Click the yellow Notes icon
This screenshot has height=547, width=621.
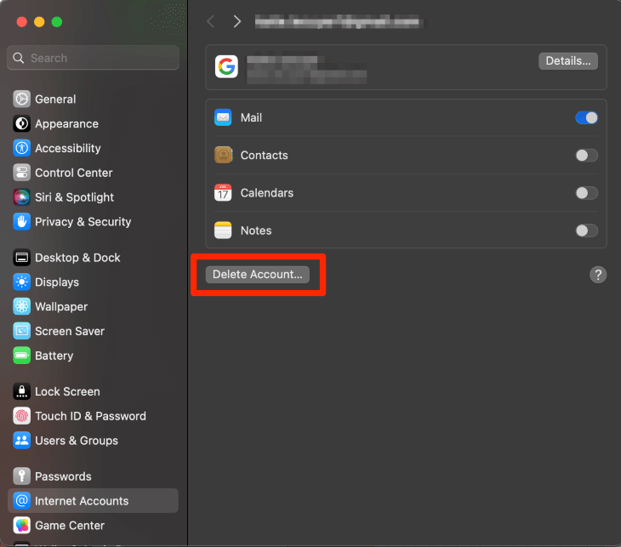point(223,231)
